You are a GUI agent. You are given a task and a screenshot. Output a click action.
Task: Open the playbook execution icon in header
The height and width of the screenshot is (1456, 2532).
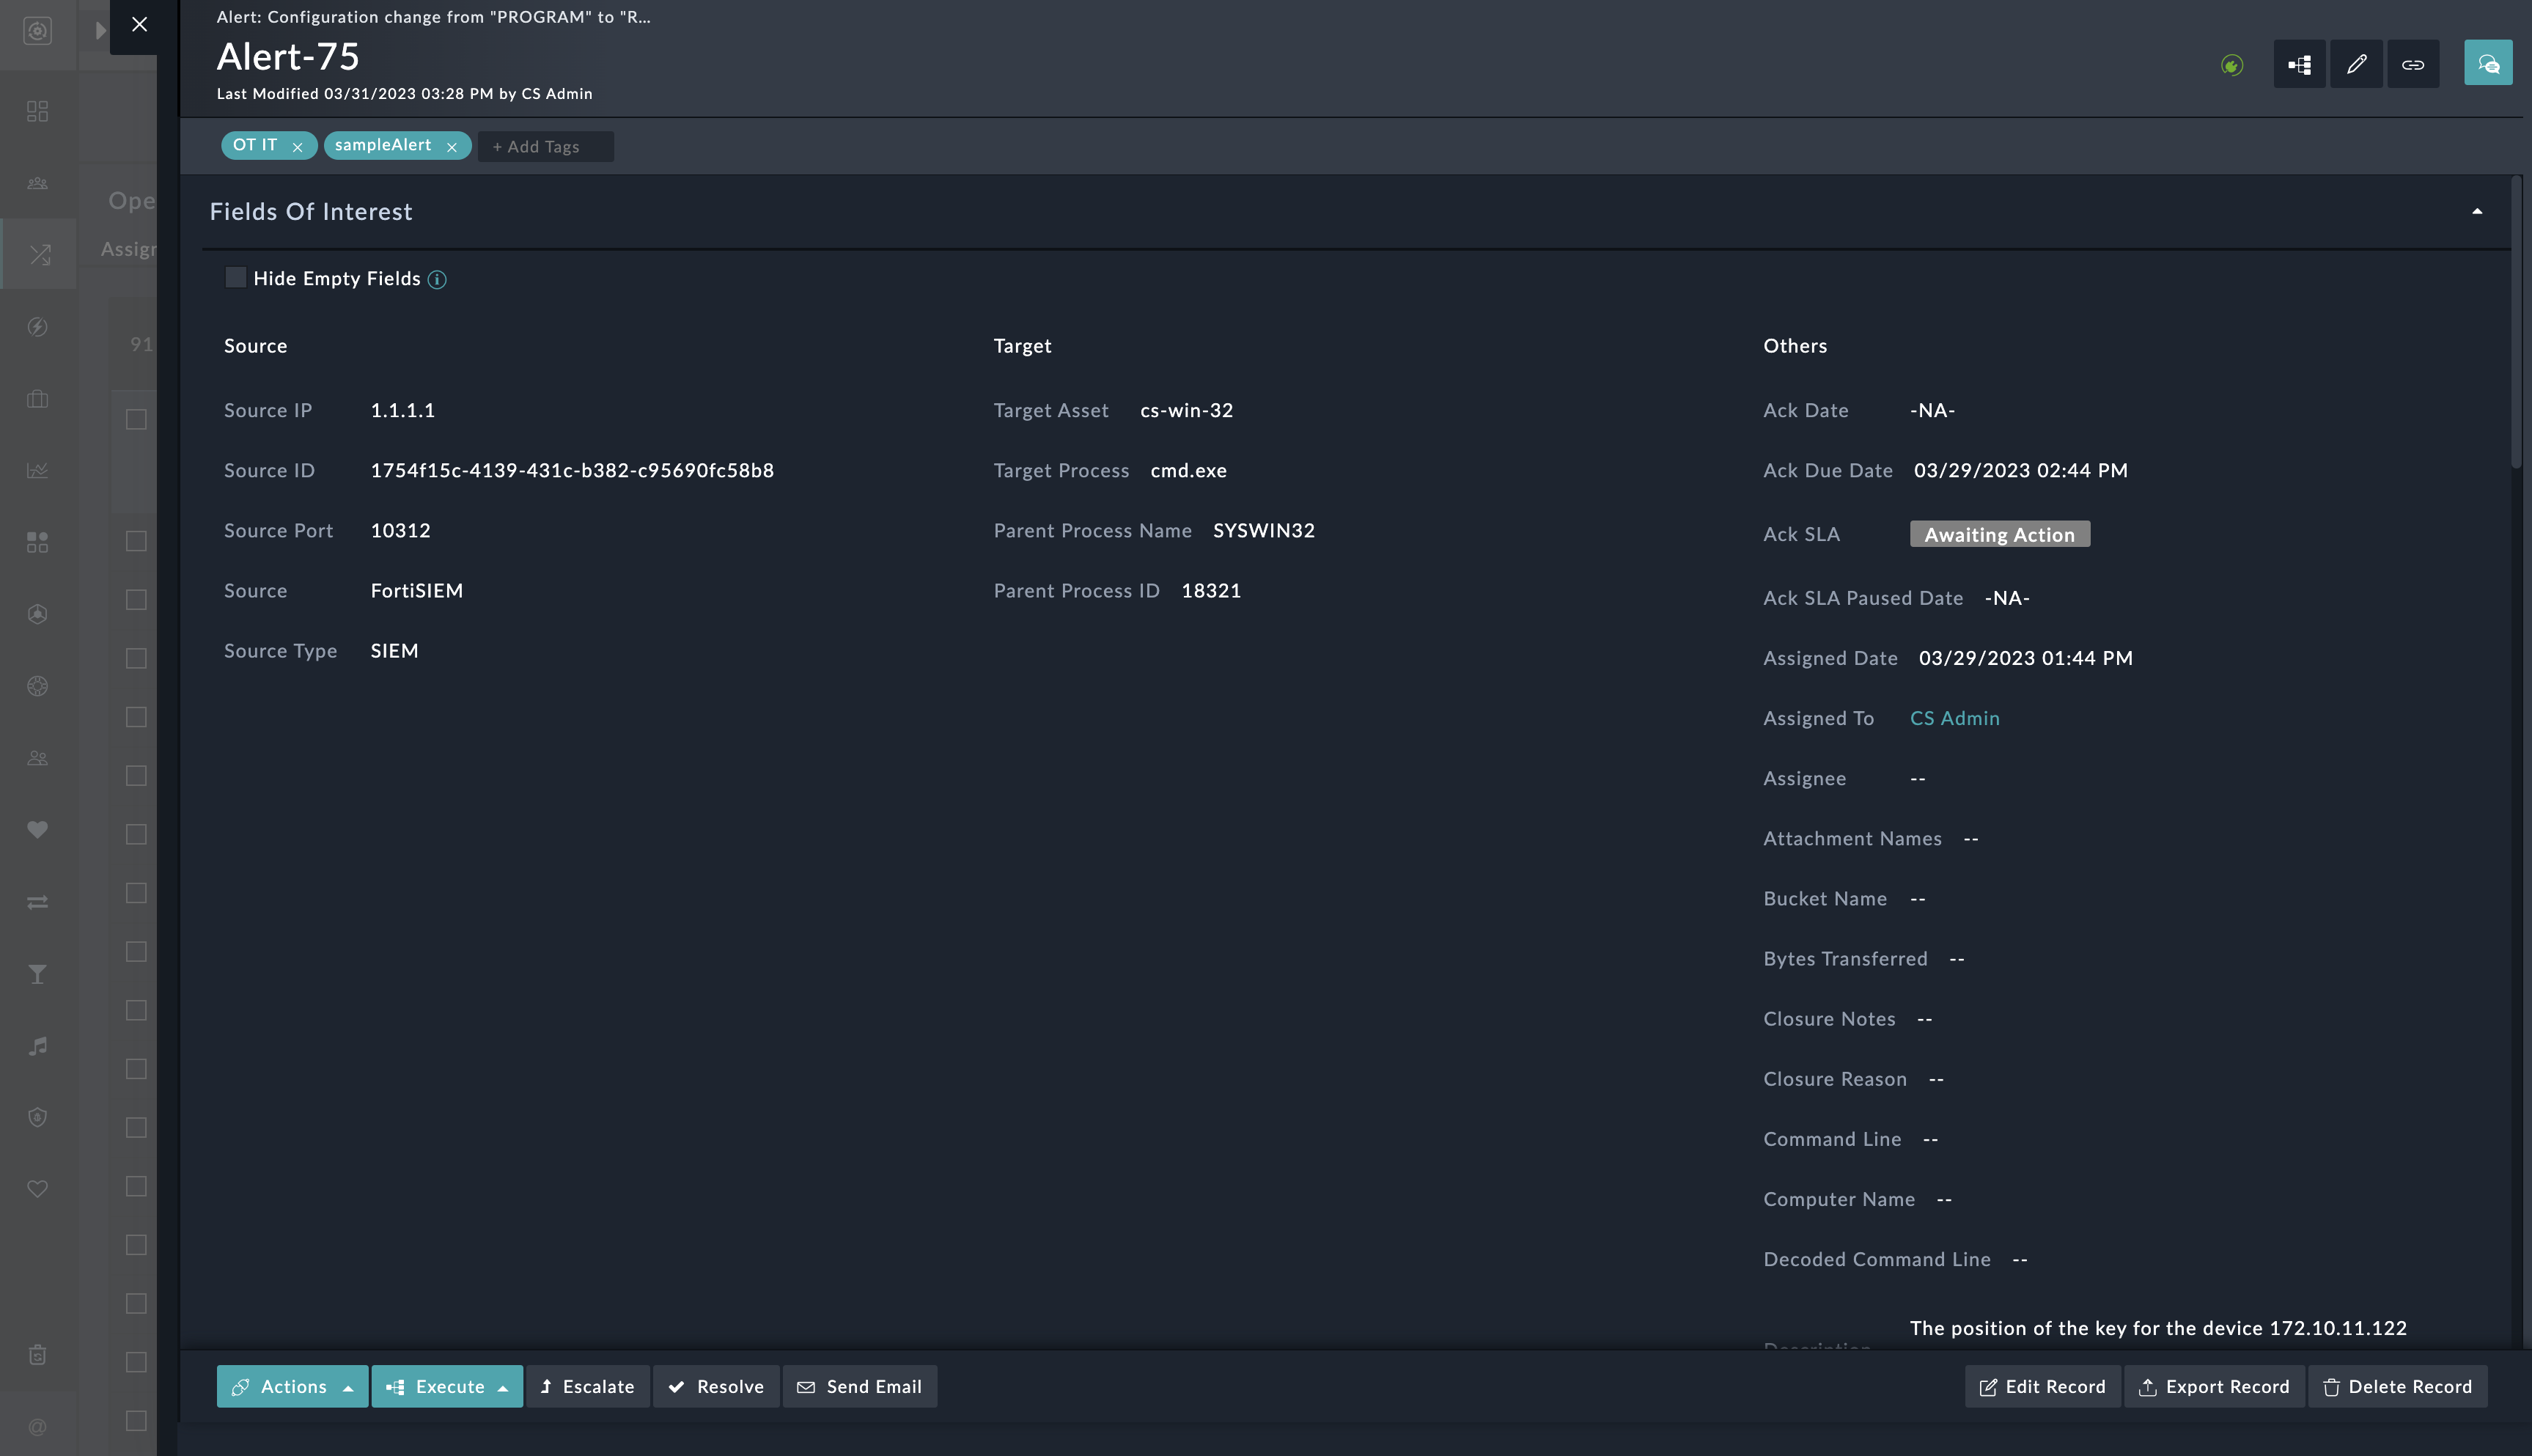(2299, 64)
